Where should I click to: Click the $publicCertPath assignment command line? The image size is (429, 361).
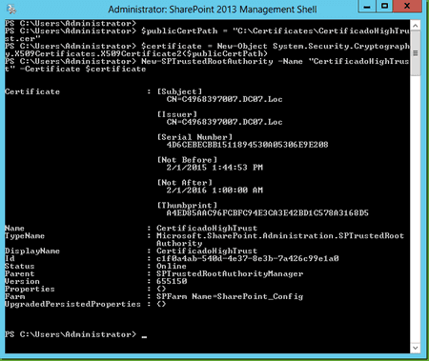[x=207, y=34]
